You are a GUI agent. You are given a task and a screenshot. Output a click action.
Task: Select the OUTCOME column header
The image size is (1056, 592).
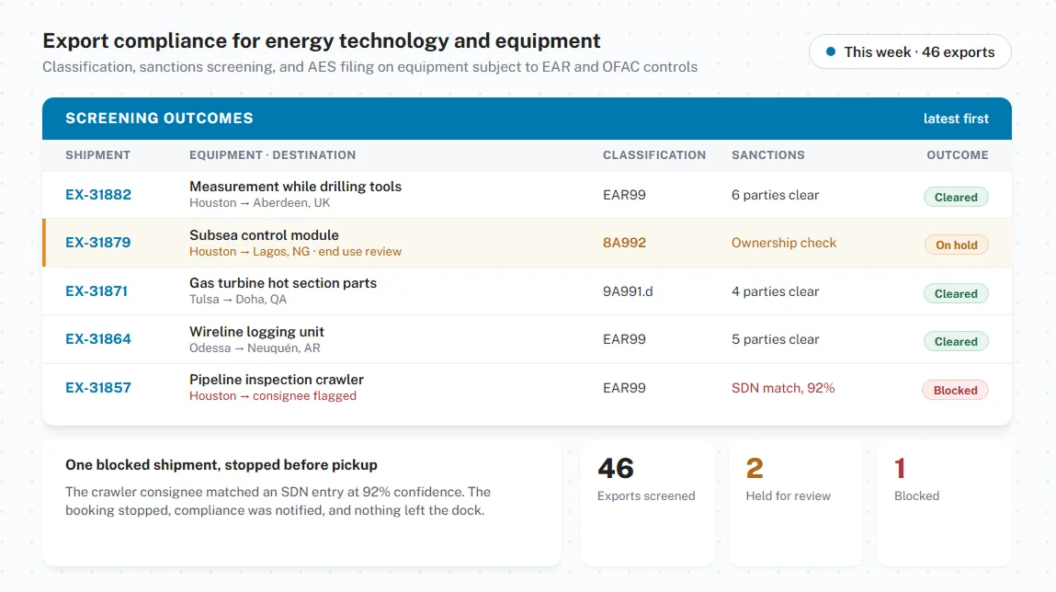pos(957,155)
